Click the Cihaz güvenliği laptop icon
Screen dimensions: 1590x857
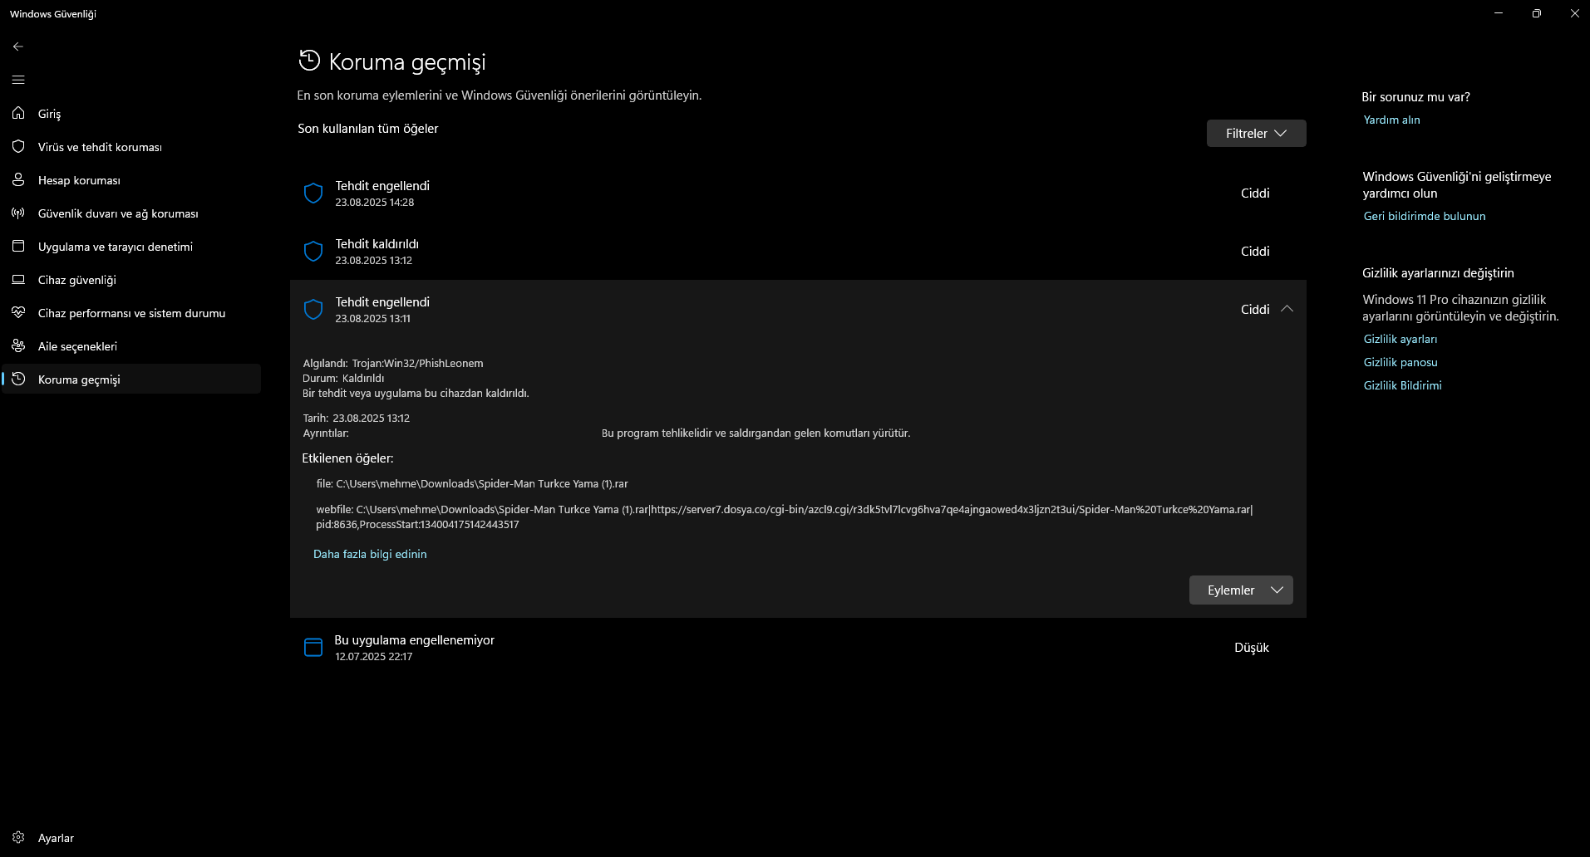[x=18, y=279]
